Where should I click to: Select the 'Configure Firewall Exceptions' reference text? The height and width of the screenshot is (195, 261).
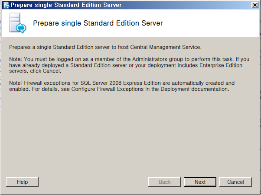click(108, 89)
